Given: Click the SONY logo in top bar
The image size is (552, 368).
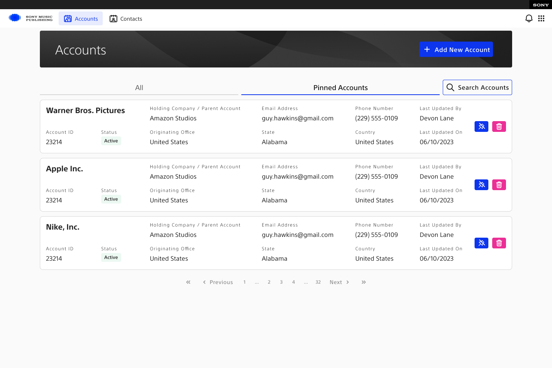Looking at the screenshot, I should point(541,5).
